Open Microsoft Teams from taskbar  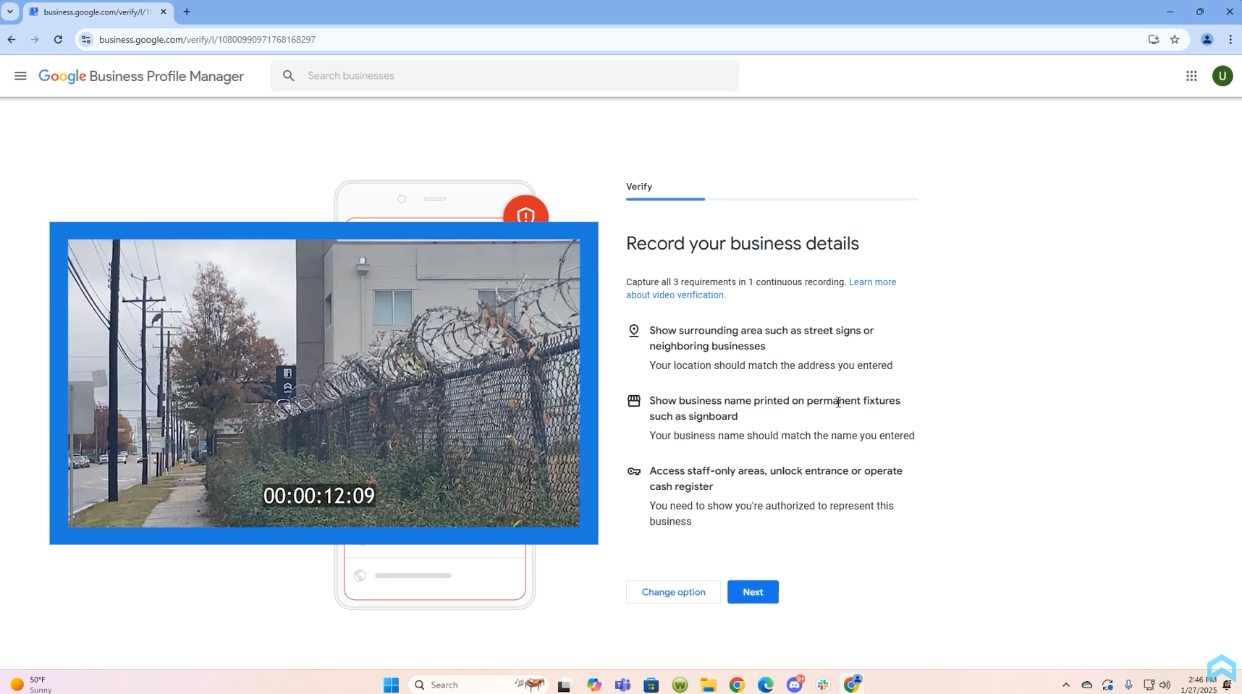coord(622,685)
